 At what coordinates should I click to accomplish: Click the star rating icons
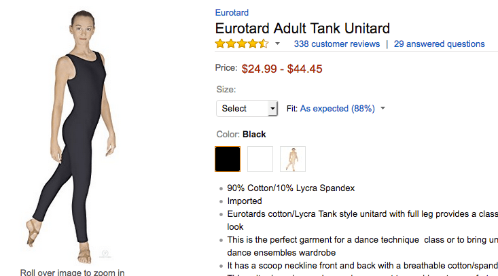point(242,44)
